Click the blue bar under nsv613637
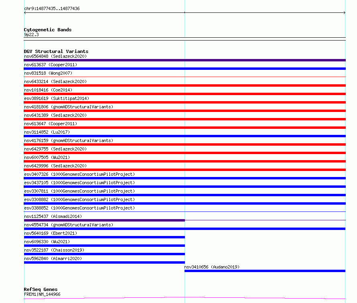357x303 pixels. click(x=185, y=69)
